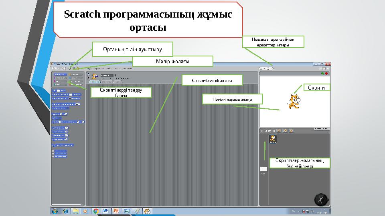Click the 'if on edge, bounce' block
The width and height of the screenshot is (385, 216).
[x=63, y=145]
